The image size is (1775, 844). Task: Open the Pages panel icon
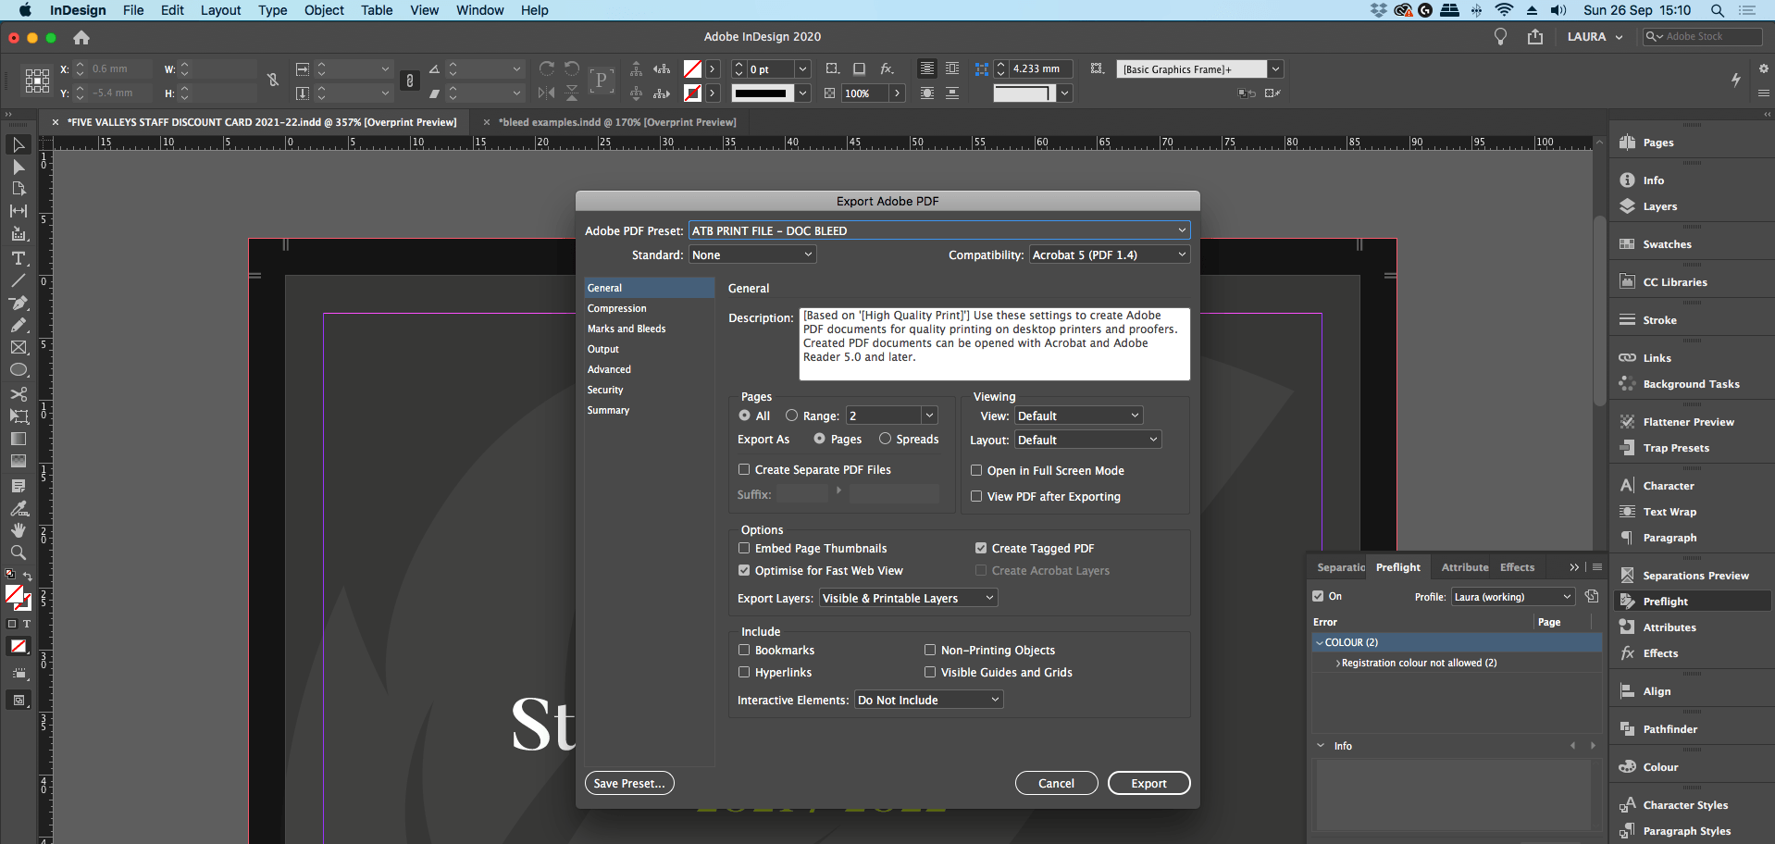click(x=1627, y=143)
